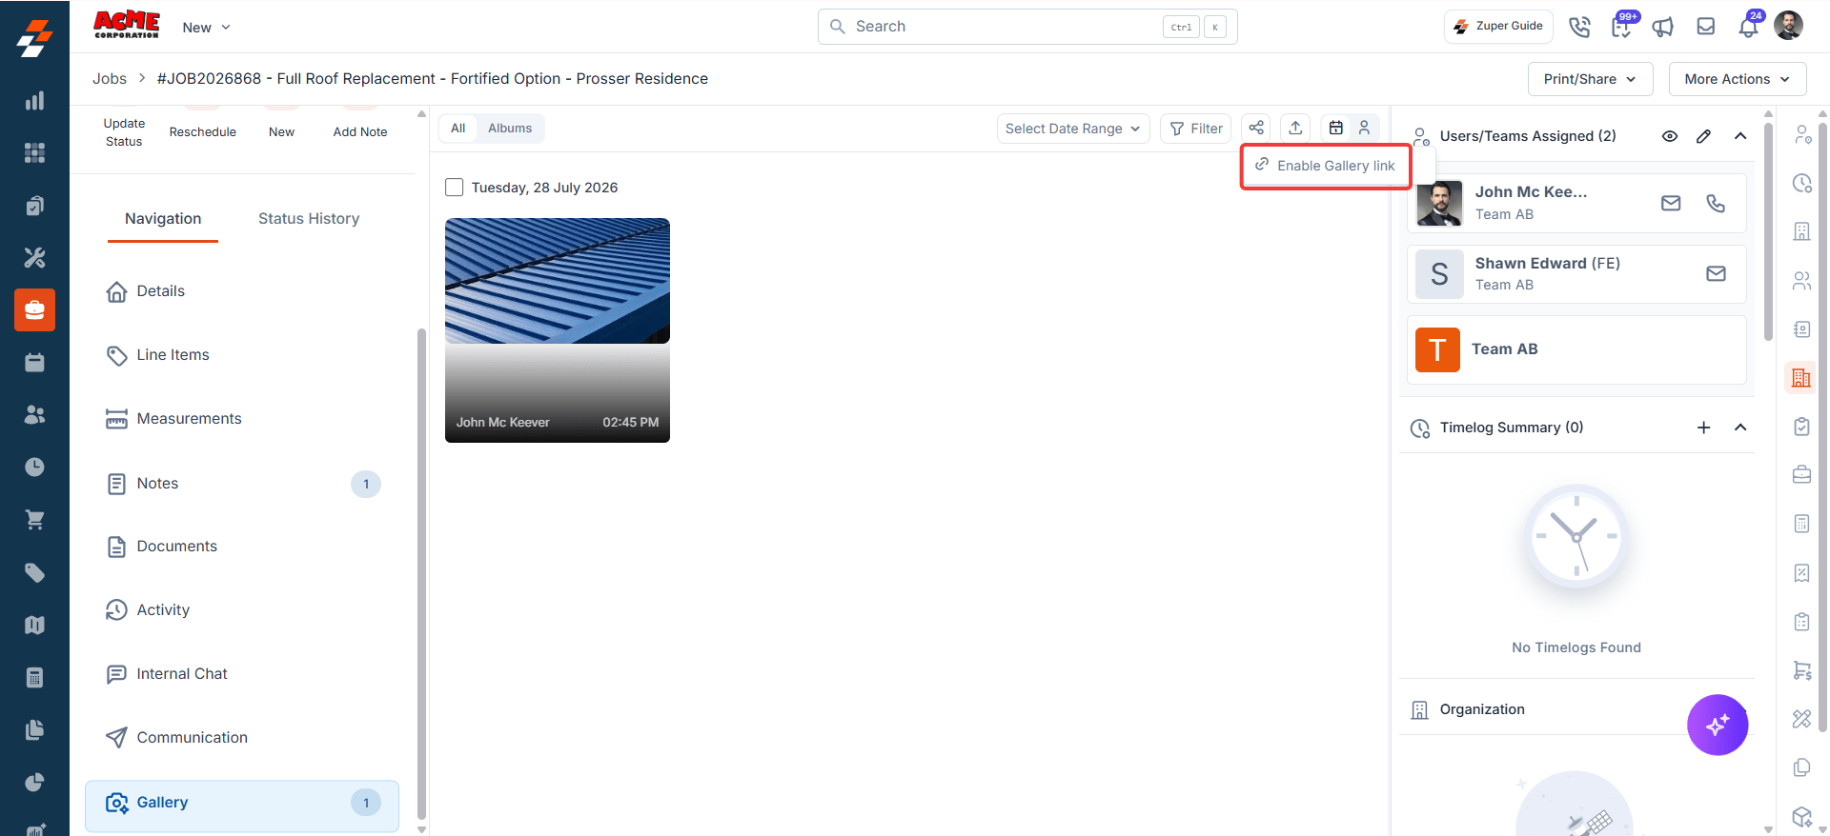Go to Jobs via breadcrumb link
The height and width of the screenshot is (836, 1830).
110,79
